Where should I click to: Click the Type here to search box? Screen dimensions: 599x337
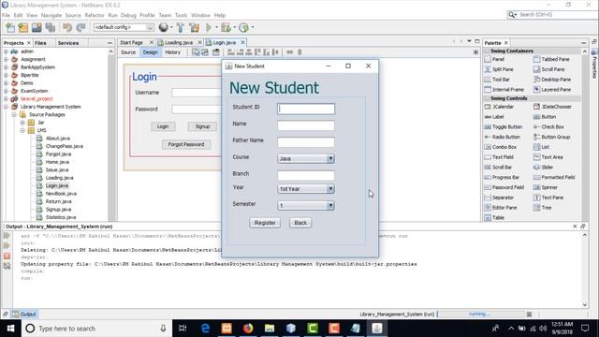[x=95, y=329]
